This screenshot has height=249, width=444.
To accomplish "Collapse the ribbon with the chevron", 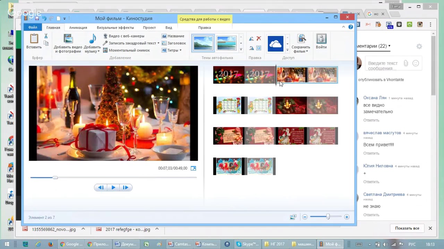I will [x=344, y=27].
